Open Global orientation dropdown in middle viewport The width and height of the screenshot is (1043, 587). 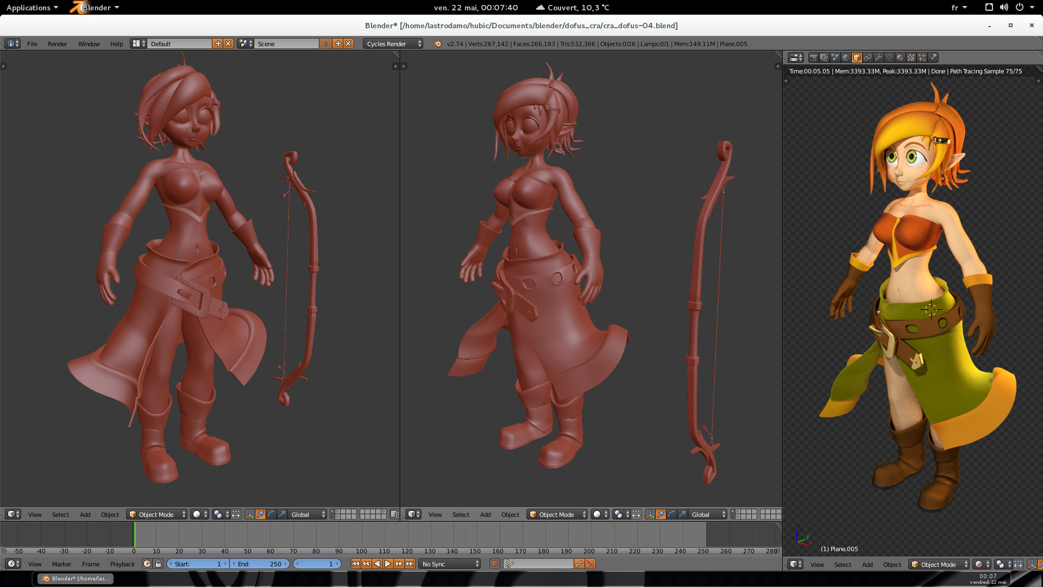pyautogui.click(x=708, y=514)
